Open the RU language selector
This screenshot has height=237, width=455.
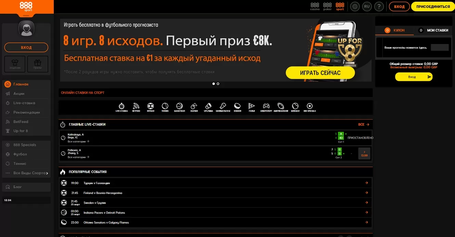(367, 6)
